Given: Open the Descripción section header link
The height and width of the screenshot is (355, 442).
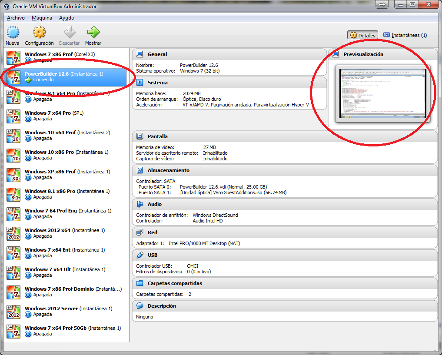Looking at the screenshot, I should click(x=162, y=306).
